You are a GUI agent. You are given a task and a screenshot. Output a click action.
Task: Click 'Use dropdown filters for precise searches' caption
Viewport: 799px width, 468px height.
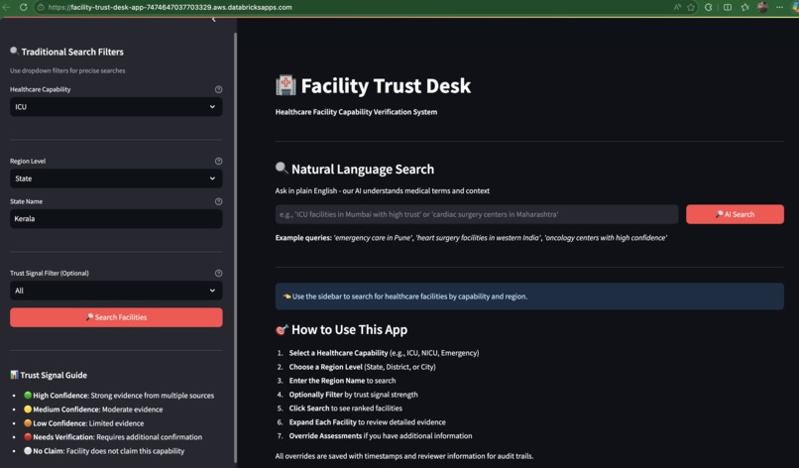coord(67,70)
